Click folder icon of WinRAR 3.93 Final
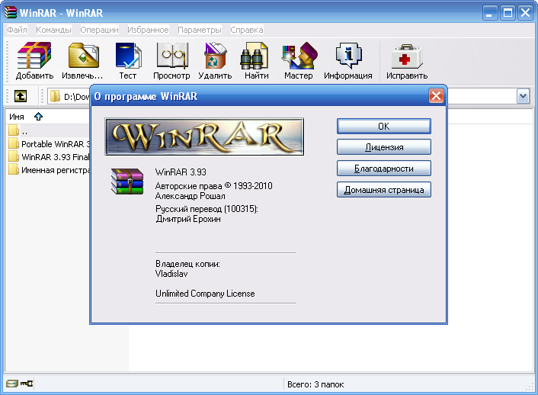Screen dimensions: 538x395 click(x=14, y=156)
